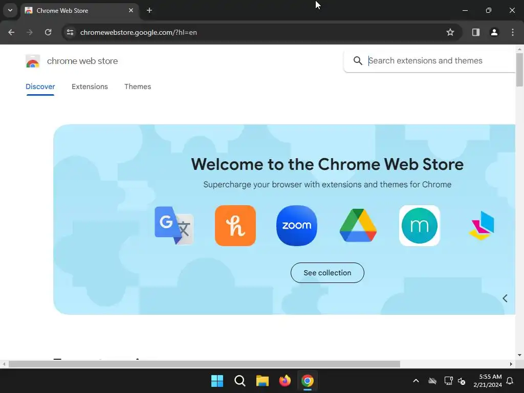Click the vertical scrollbar down arrow
Viewport: 524px width, 393px height.
[519, 355]
